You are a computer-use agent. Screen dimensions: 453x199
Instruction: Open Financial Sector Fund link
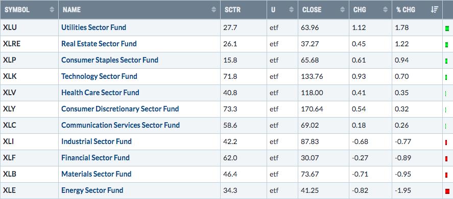96,158
